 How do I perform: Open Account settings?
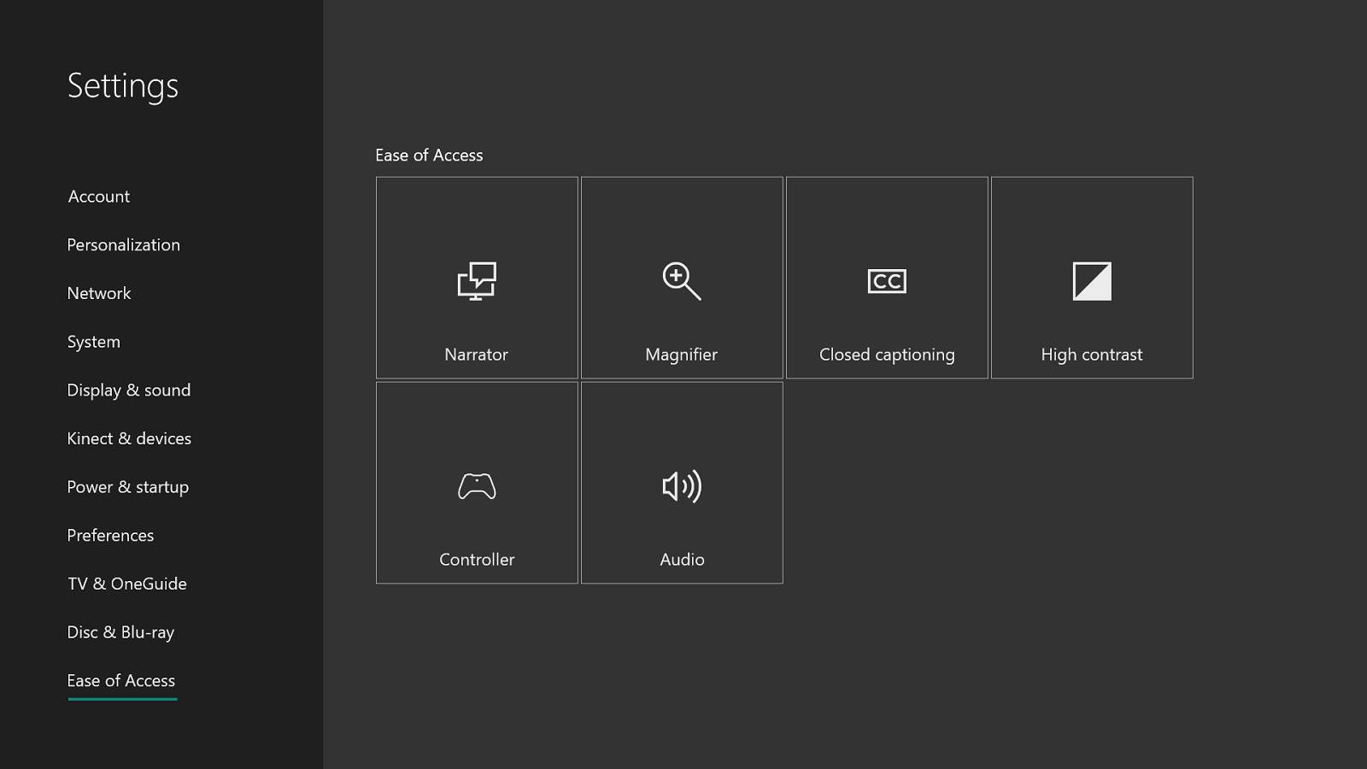coord(98,196)
